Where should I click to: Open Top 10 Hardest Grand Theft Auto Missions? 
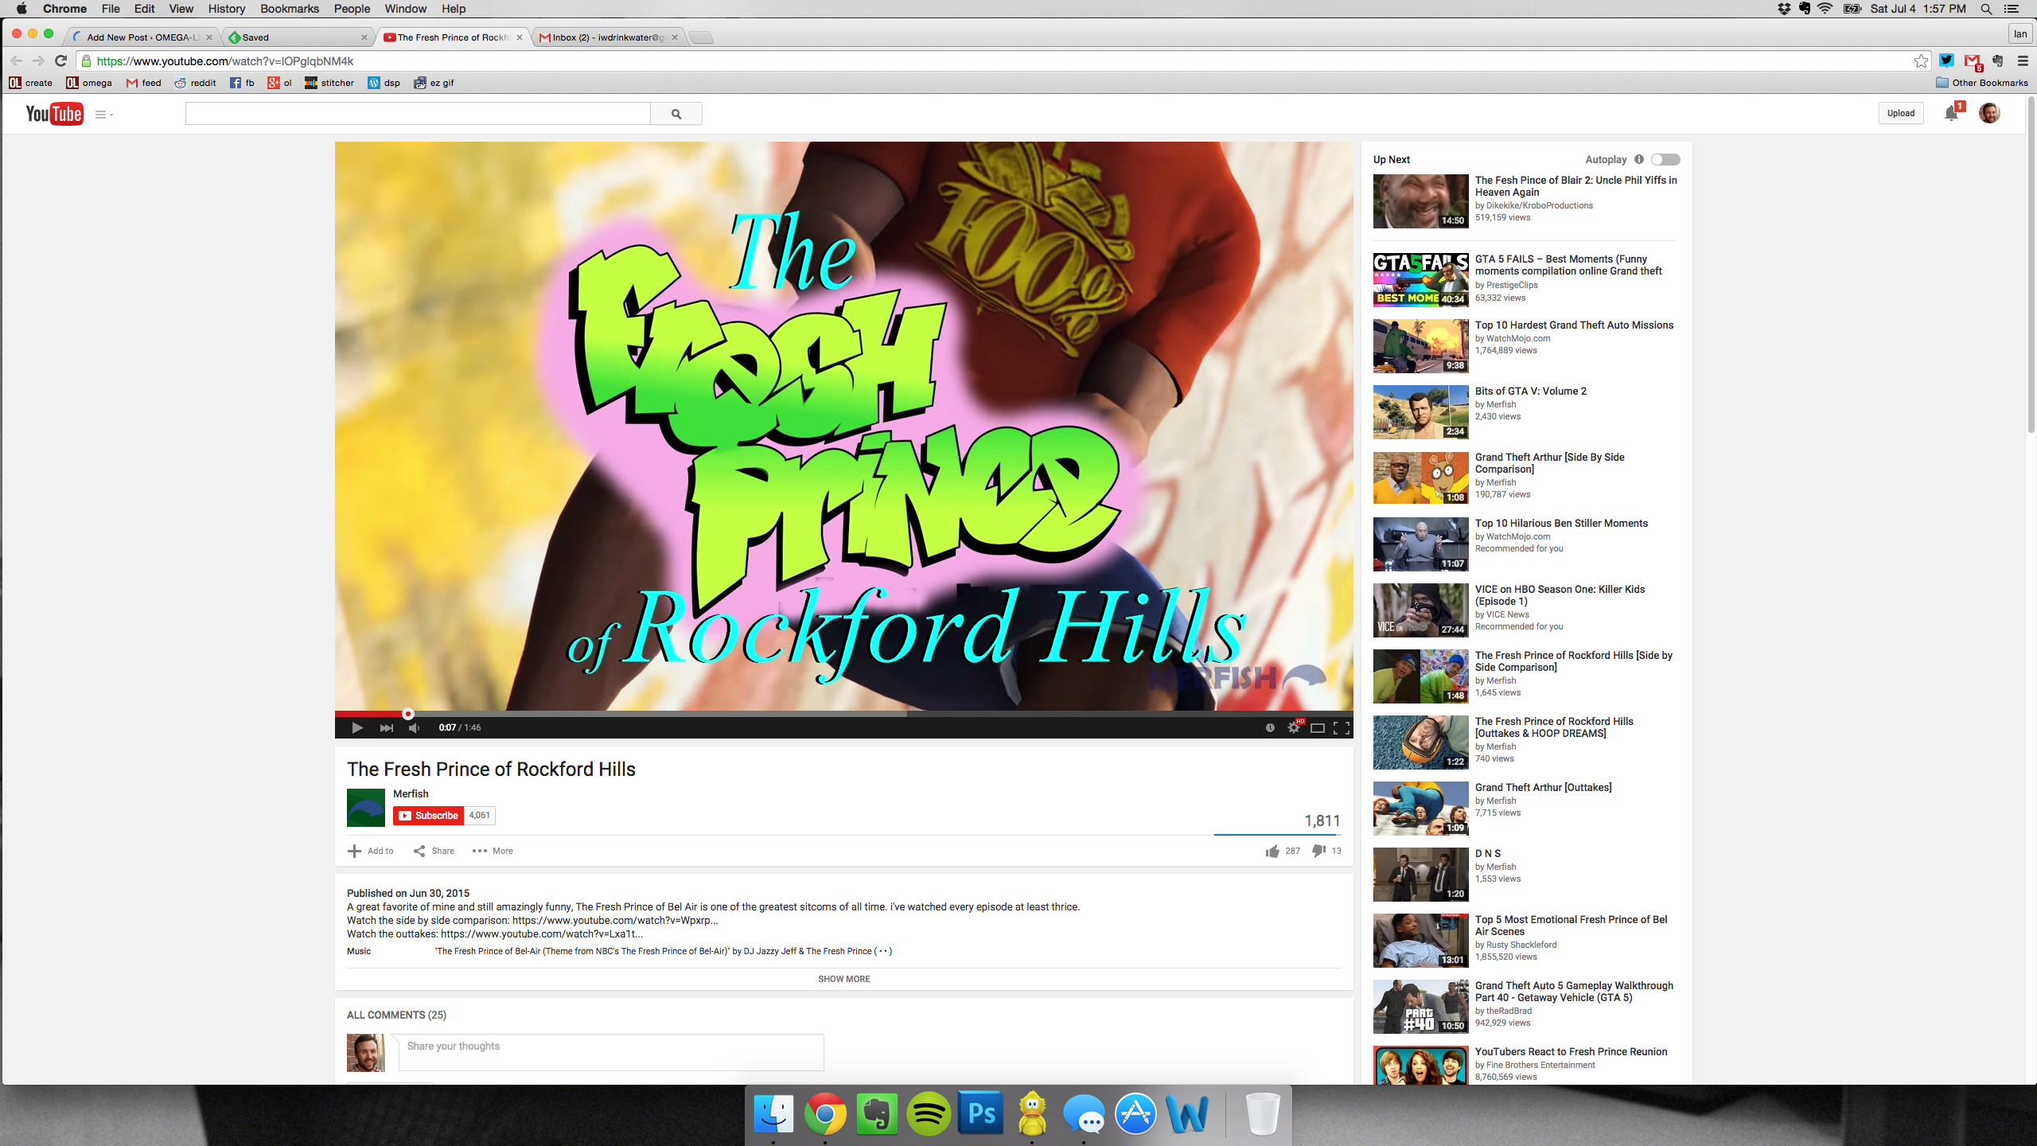[x=1574, y=325]
